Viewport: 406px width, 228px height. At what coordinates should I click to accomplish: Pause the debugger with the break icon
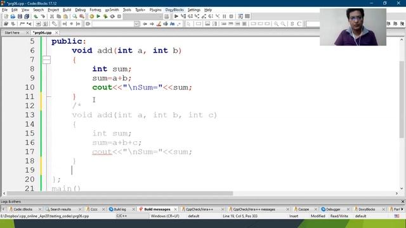[x=224, y=16]
